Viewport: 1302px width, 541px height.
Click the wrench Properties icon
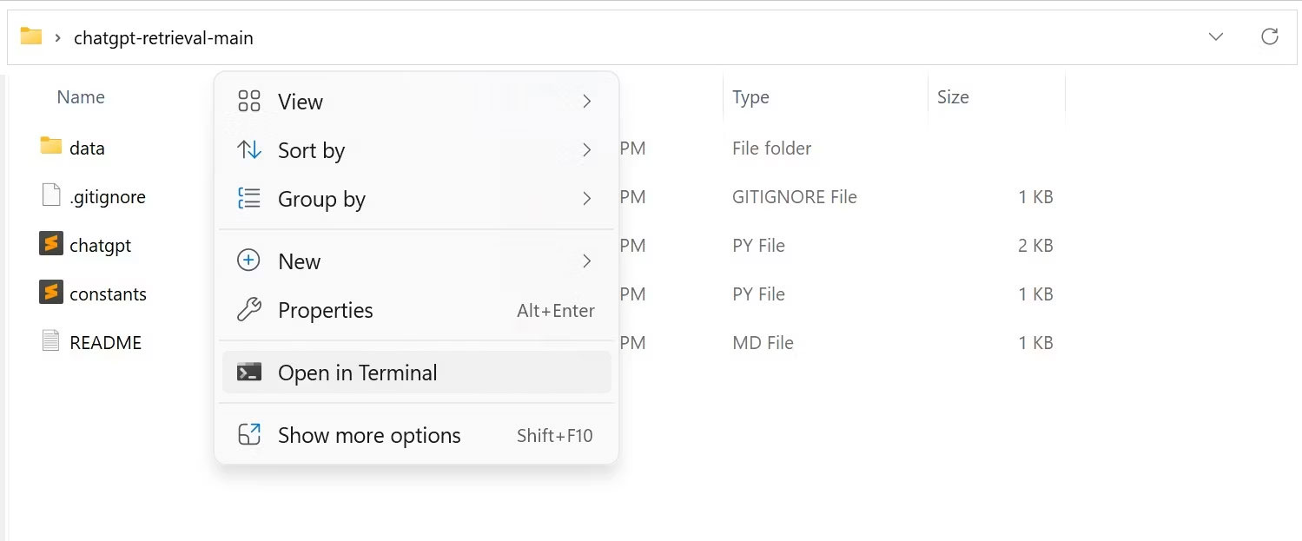click(x=249, y=310)
